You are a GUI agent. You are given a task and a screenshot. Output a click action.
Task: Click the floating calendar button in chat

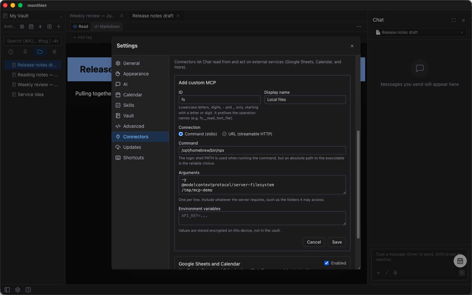(460, 261)
